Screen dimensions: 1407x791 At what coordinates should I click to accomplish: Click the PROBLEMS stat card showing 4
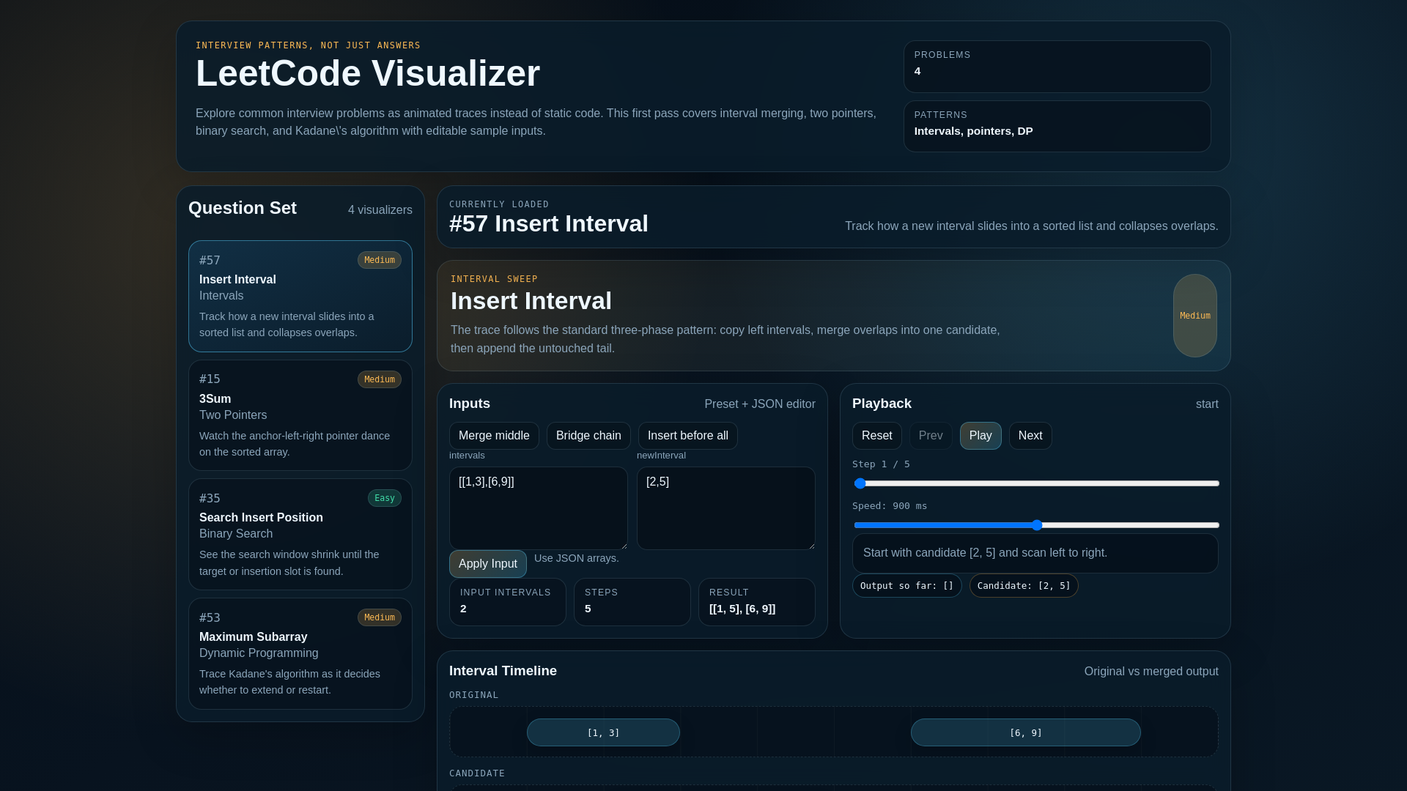point(1057,67)
